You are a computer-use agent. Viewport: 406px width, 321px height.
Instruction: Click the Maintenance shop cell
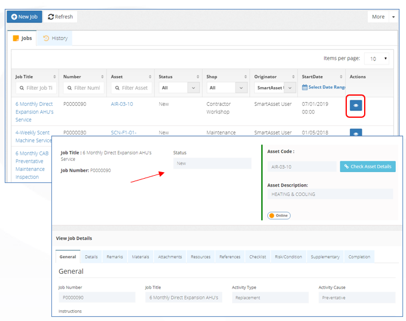click(x=221, y=133)
